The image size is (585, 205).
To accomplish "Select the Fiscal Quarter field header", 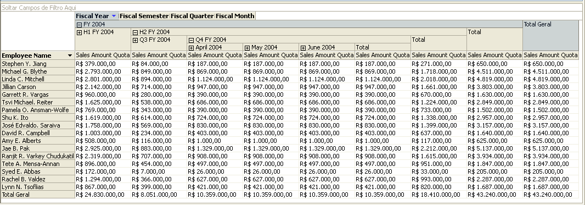I will (x=192, y=16).
